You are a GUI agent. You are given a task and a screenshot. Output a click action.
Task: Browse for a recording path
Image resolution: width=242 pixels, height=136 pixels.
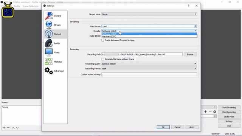pyautogui.click(x=190, y=54)
